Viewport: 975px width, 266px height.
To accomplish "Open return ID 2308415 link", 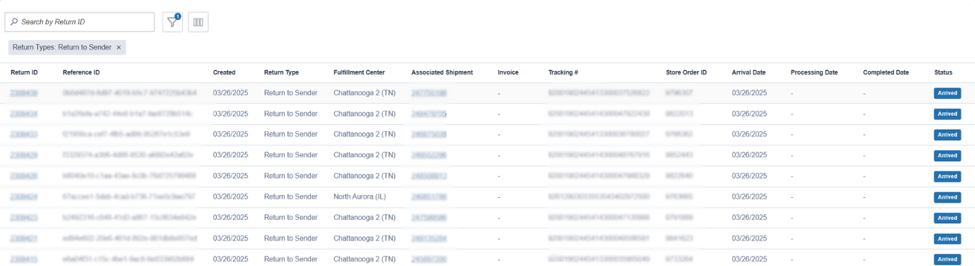I will pos(24,259).
